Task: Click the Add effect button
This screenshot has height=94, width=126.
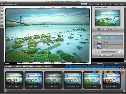Action: (x=100, y=55)
